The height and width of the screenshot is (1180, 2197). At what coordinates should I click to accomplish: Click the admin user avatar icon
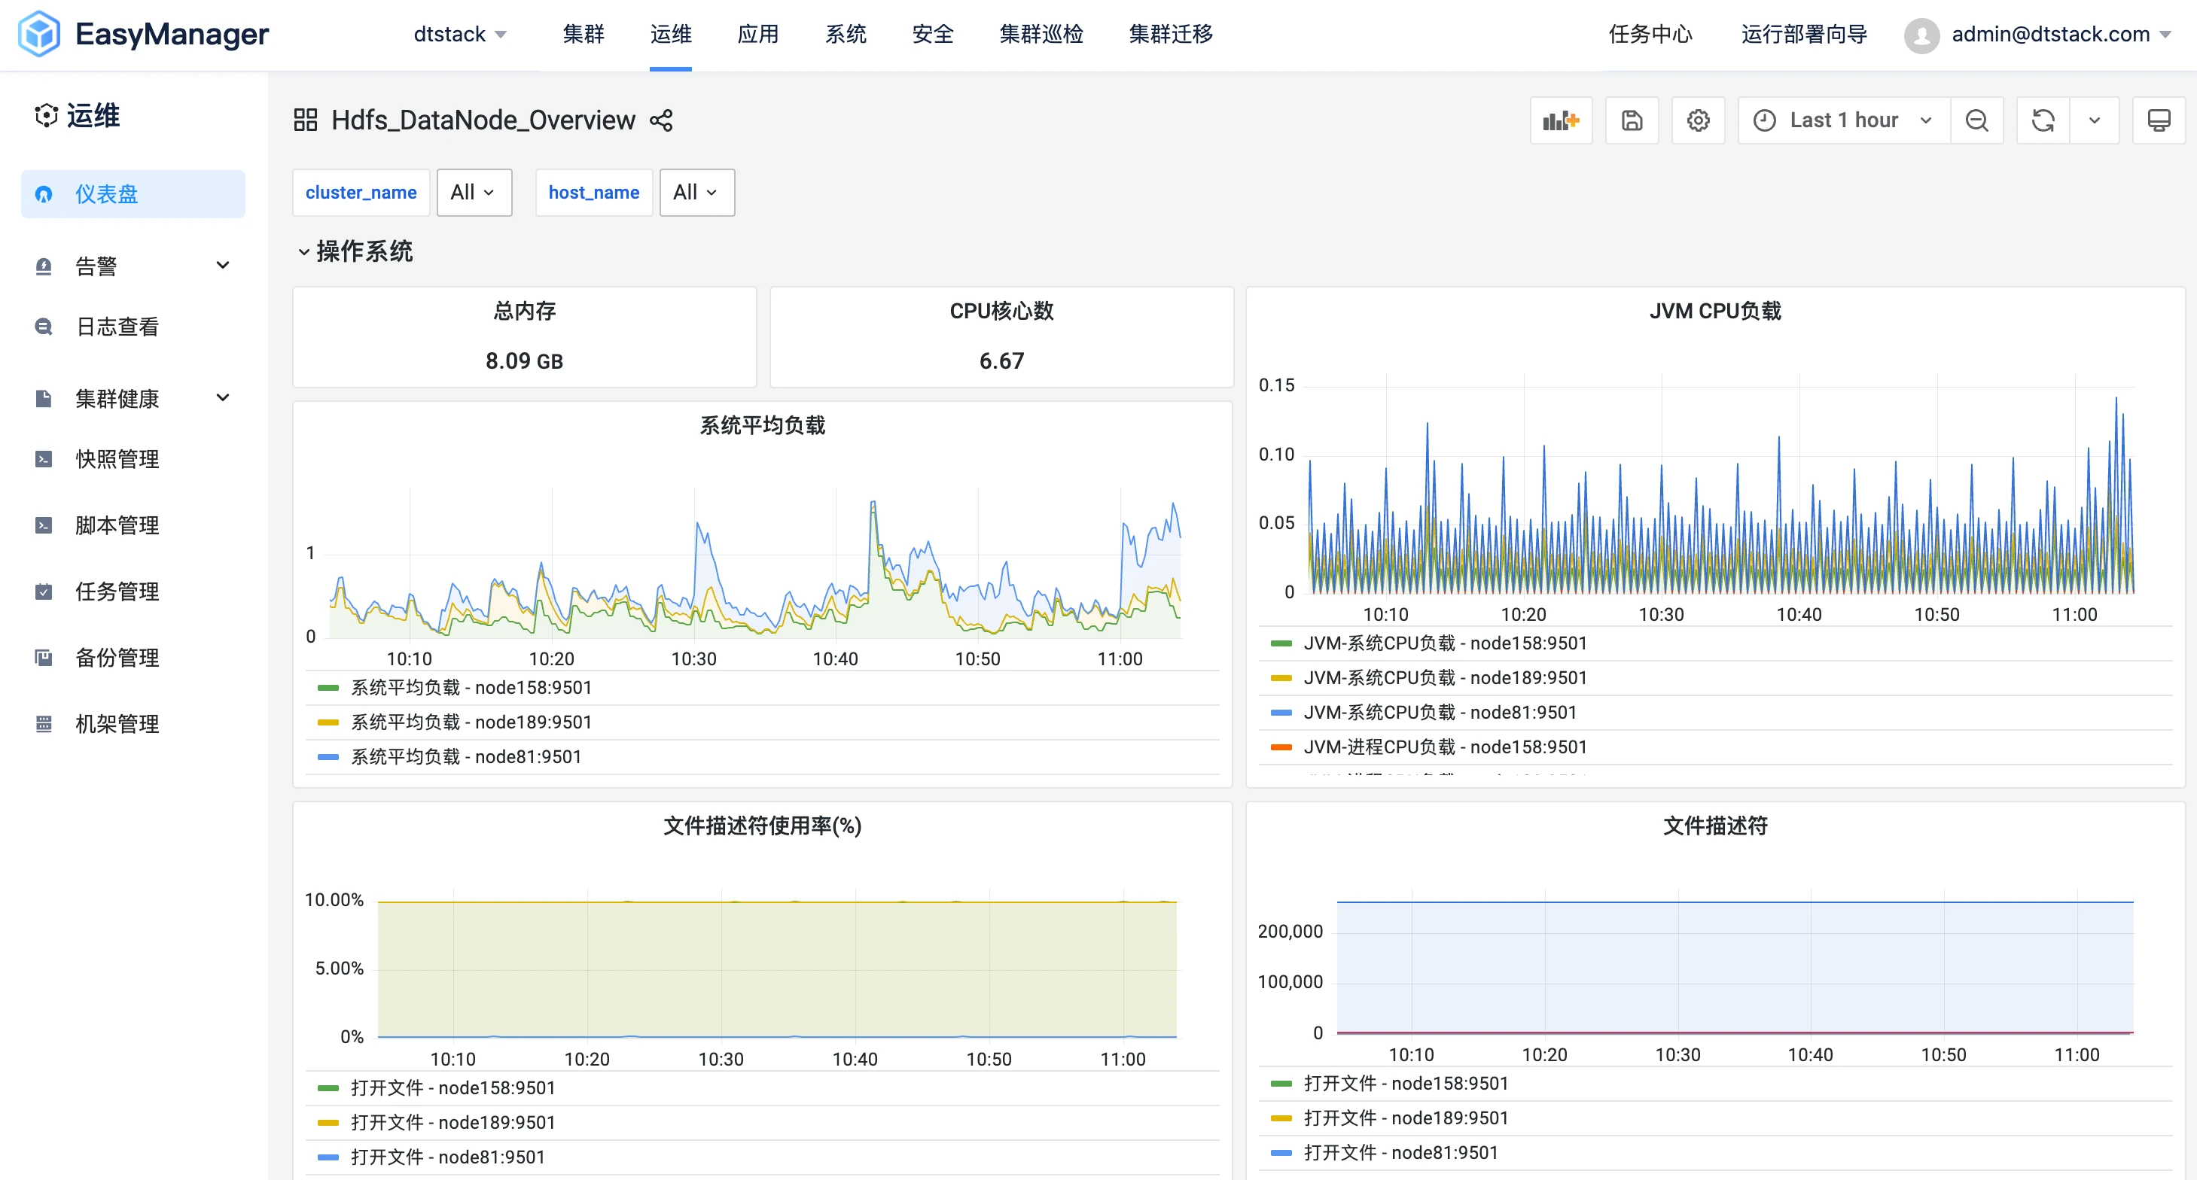pyautogui.click(x=1921, y=35)
